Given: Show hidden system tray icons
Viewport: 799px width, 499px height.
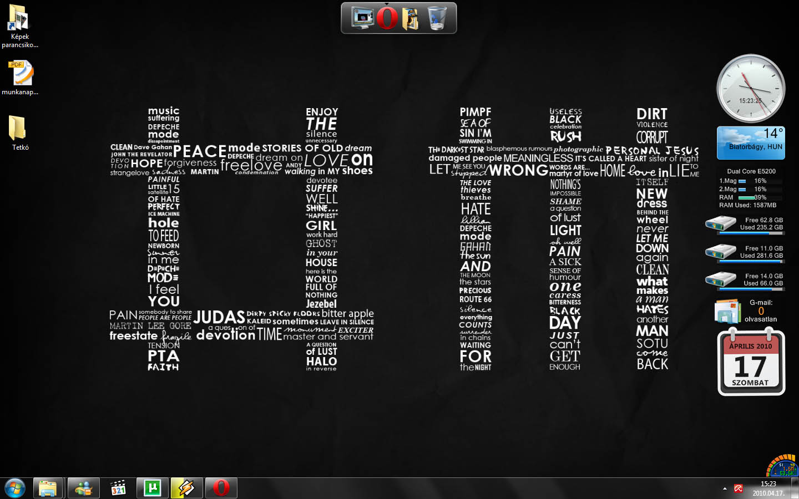Looking at the screenshot, I should coord(725,488).
